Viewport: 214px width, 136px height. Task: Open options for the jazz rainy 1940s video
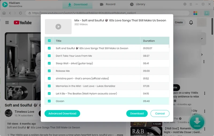205,93
